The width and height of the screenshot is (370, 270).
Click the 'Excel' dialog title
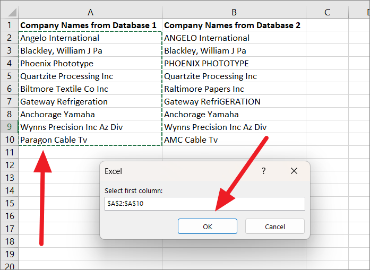pos(113,171)
